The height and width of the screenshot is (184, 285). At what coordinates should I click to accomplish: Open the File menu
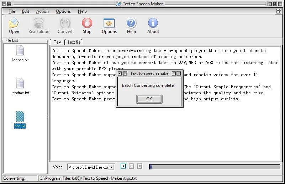12,11
